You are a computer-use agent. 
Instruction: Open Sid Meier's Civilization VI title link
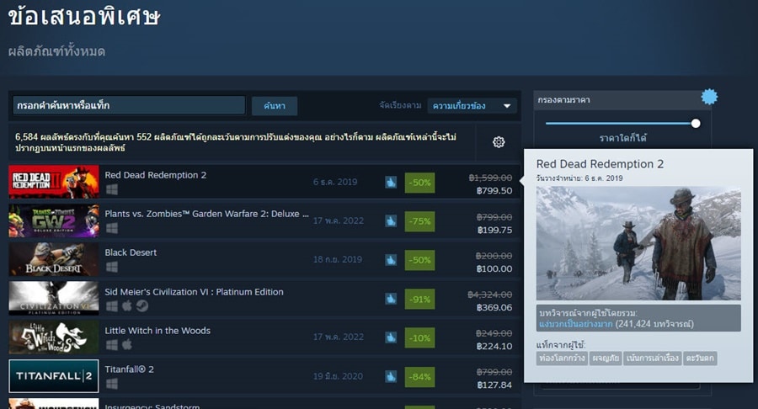[x=194, y=292]
